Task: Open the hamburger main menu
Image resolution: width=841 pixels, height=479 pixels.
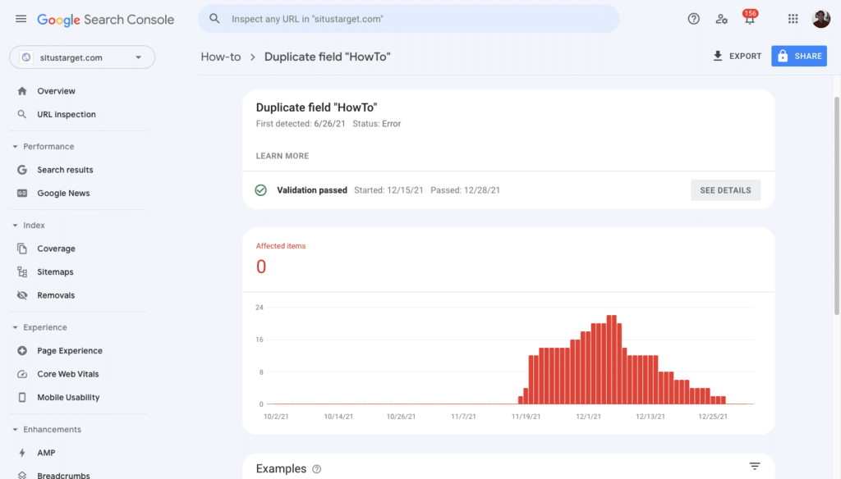Action: point(21,19)
